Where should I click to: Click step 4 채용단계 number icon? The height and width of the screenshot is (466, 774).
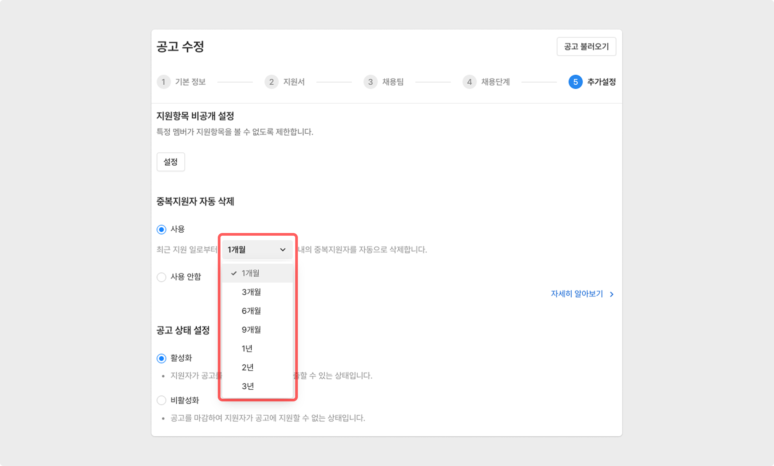click(x=469, y=82)
